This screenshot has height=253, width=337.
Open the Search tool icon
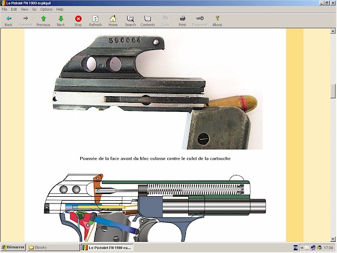click(130, 19)
